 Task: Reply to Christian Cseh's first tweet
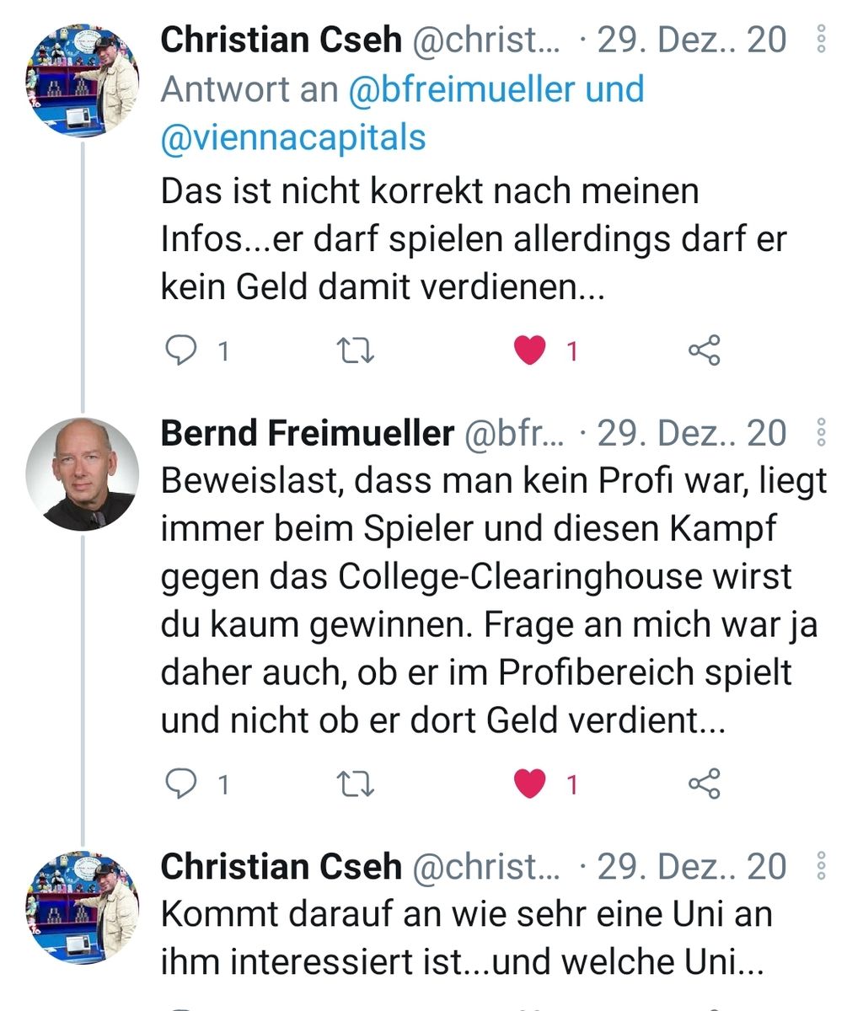(180, 350)
